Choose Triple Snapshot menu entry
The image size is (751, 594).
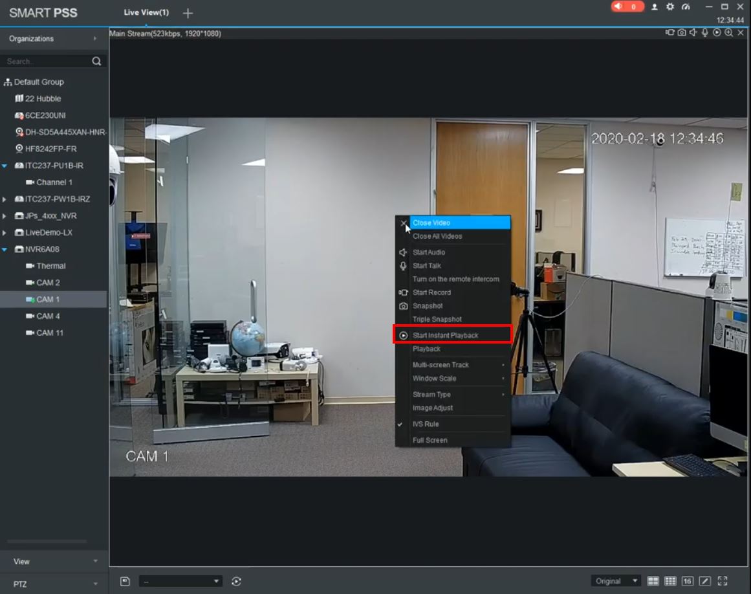point(453,319)
